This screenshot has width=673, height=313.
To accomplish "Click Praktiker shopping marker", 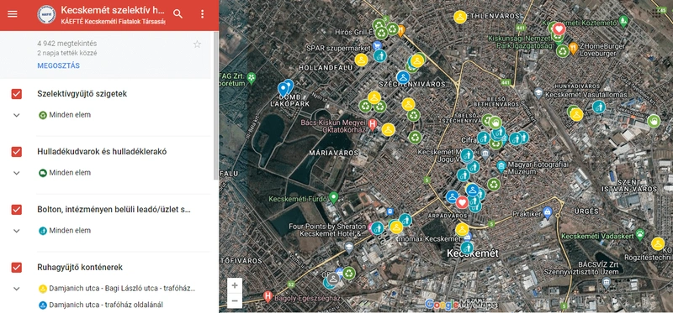I will [x=548, y=211].
